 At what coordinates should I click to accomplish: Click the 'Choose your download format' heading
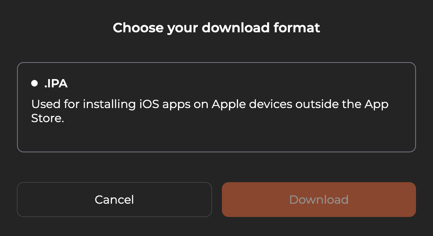[216, 28]
